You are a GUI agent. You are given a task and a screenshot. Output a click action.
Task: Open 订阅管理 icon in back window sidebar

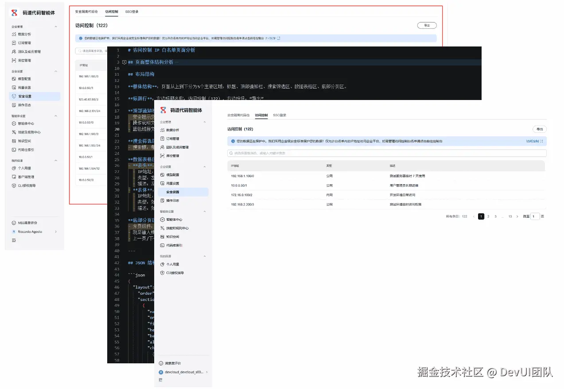click(14, 43)
